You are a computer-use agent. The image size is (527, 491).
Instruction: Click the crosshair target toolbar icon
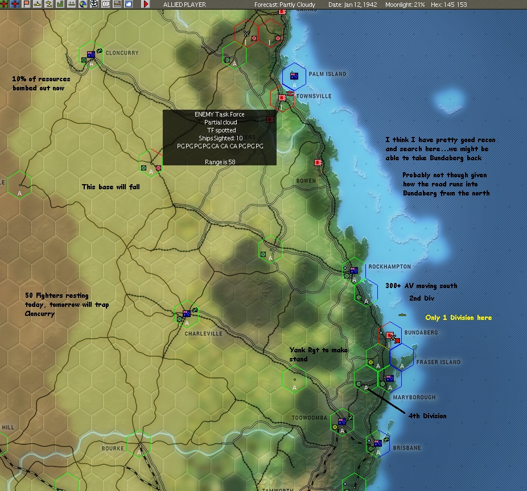(x=94, y=4)
